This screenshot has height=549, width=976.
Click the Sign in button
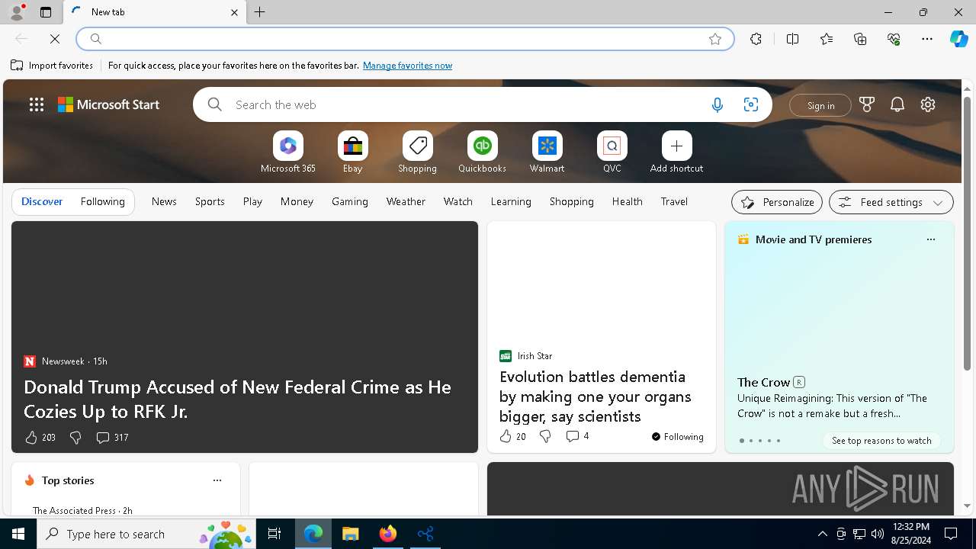pyautogui.click(x=820, y=105)
